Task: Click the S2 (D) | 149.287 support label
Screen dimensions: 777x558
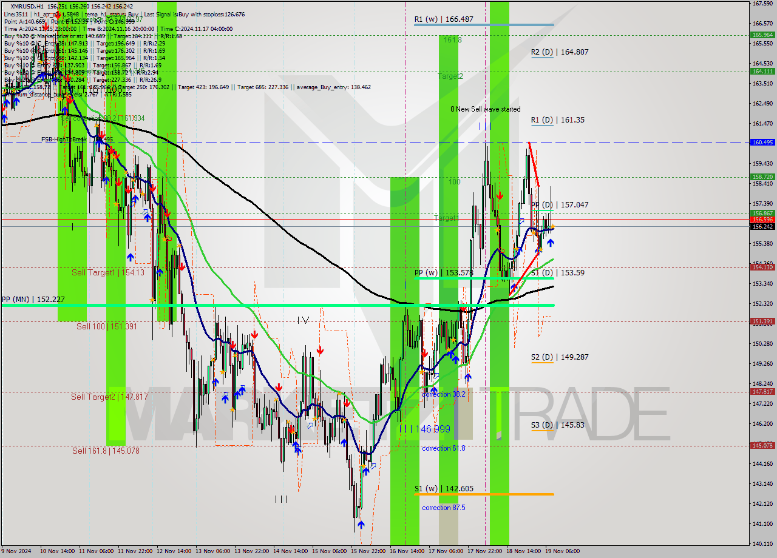Action: pos(560,357)
